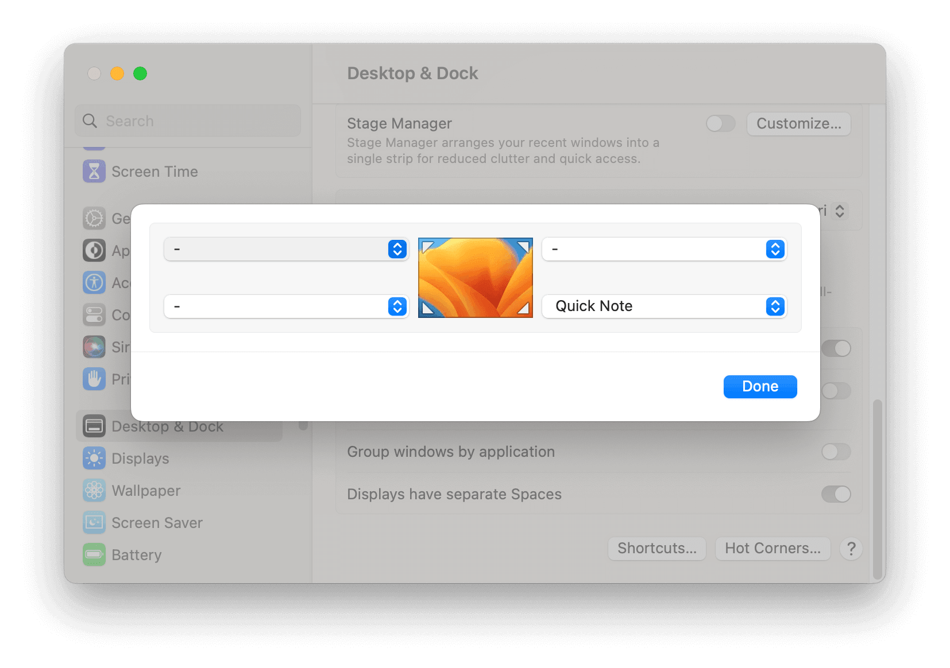The height and width of the screenshot is (668, 950).
Task: Open Mission Control keyboard Shortcuts
Action: pos(656,549)
